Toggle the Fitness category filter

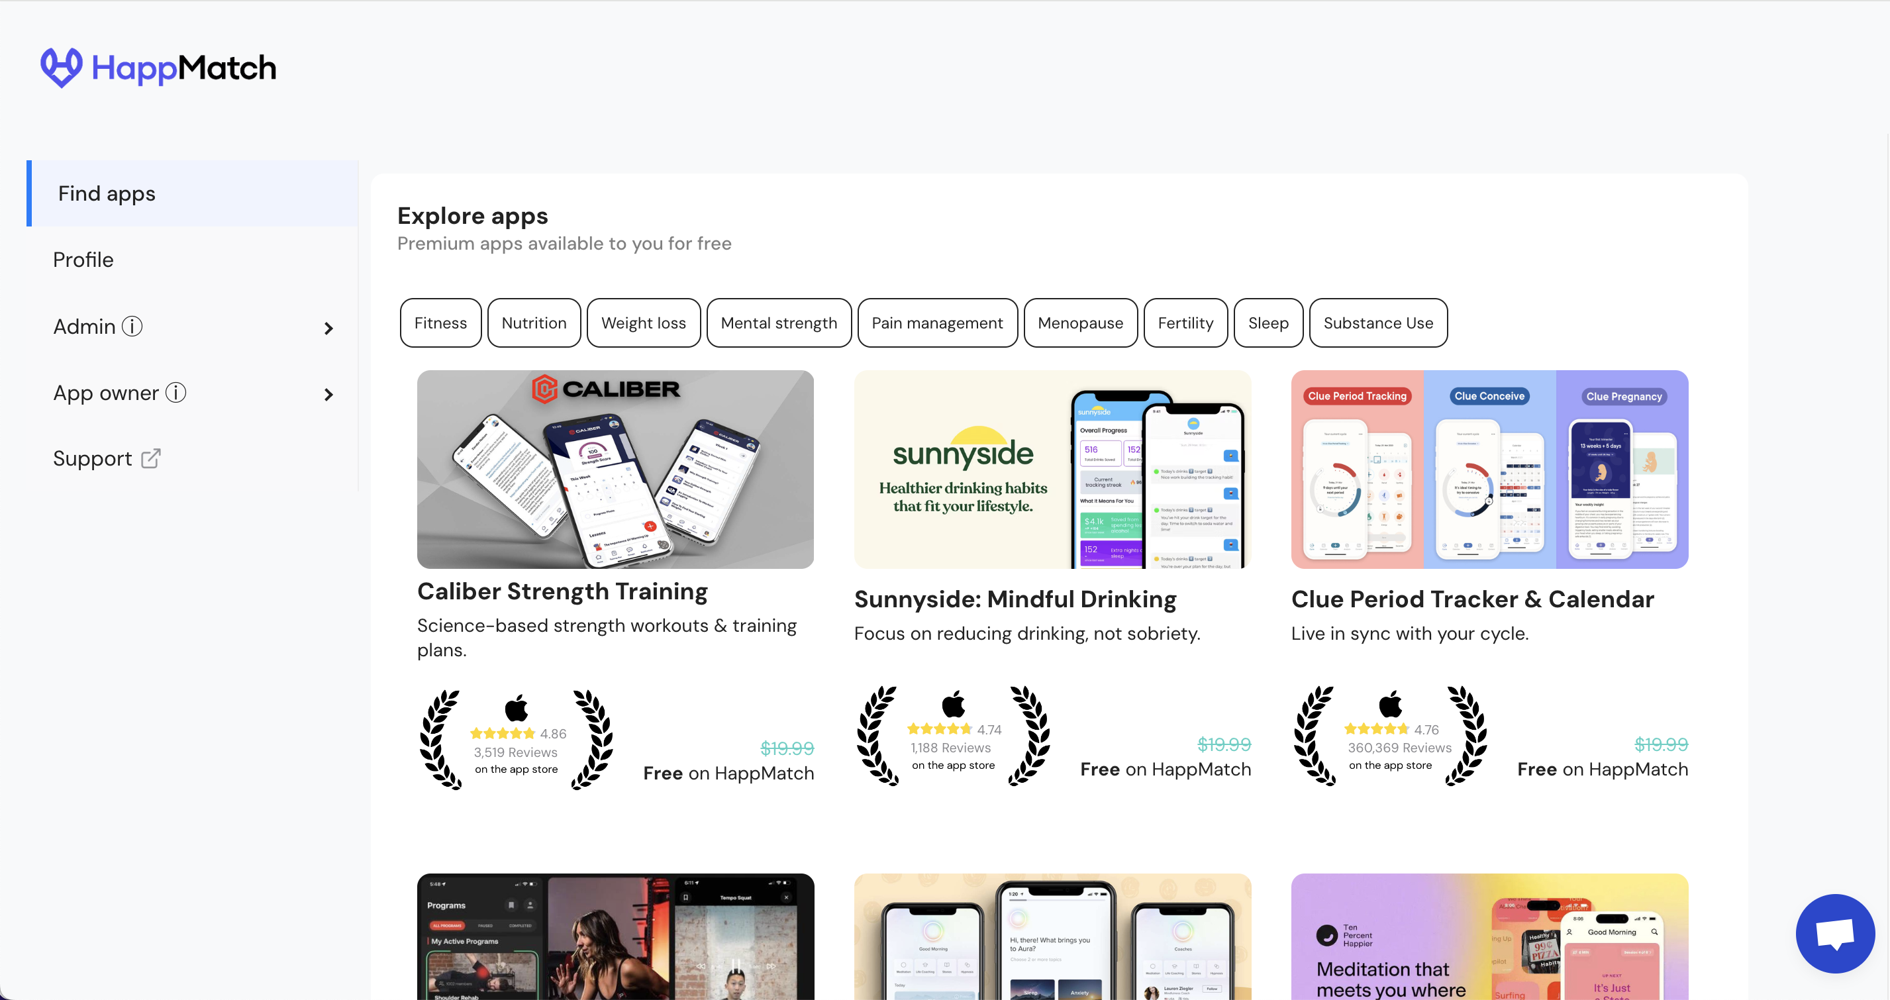coord(440,323)
